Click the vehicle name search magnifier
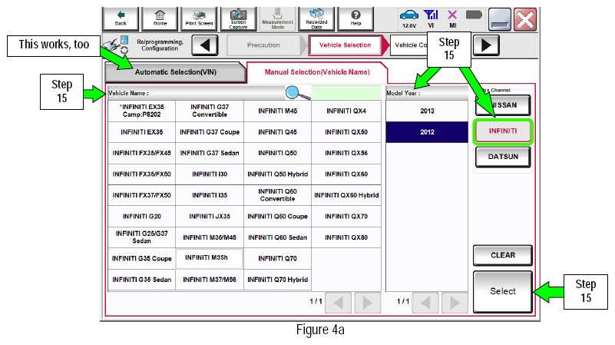This screenshot has width=615, height=345. (x=297, y=93)
